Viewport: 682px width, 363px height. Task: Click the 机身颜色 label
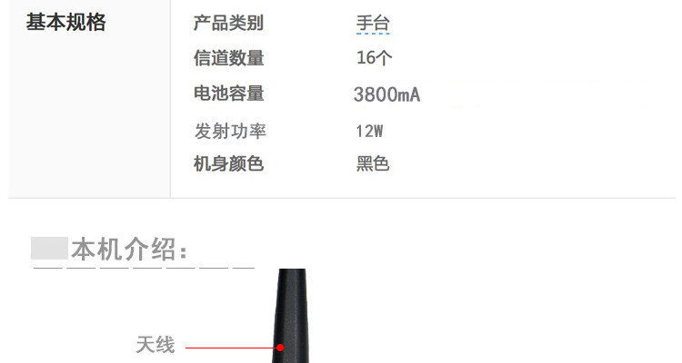(229, 164)
